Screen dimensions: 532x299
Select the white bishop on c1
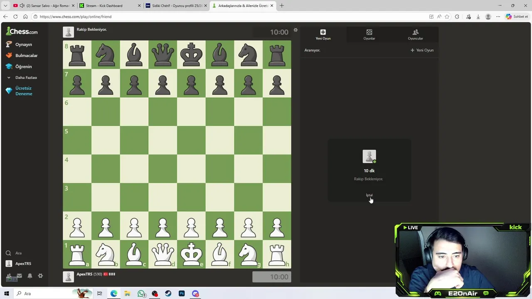click(x=134, y=254)
